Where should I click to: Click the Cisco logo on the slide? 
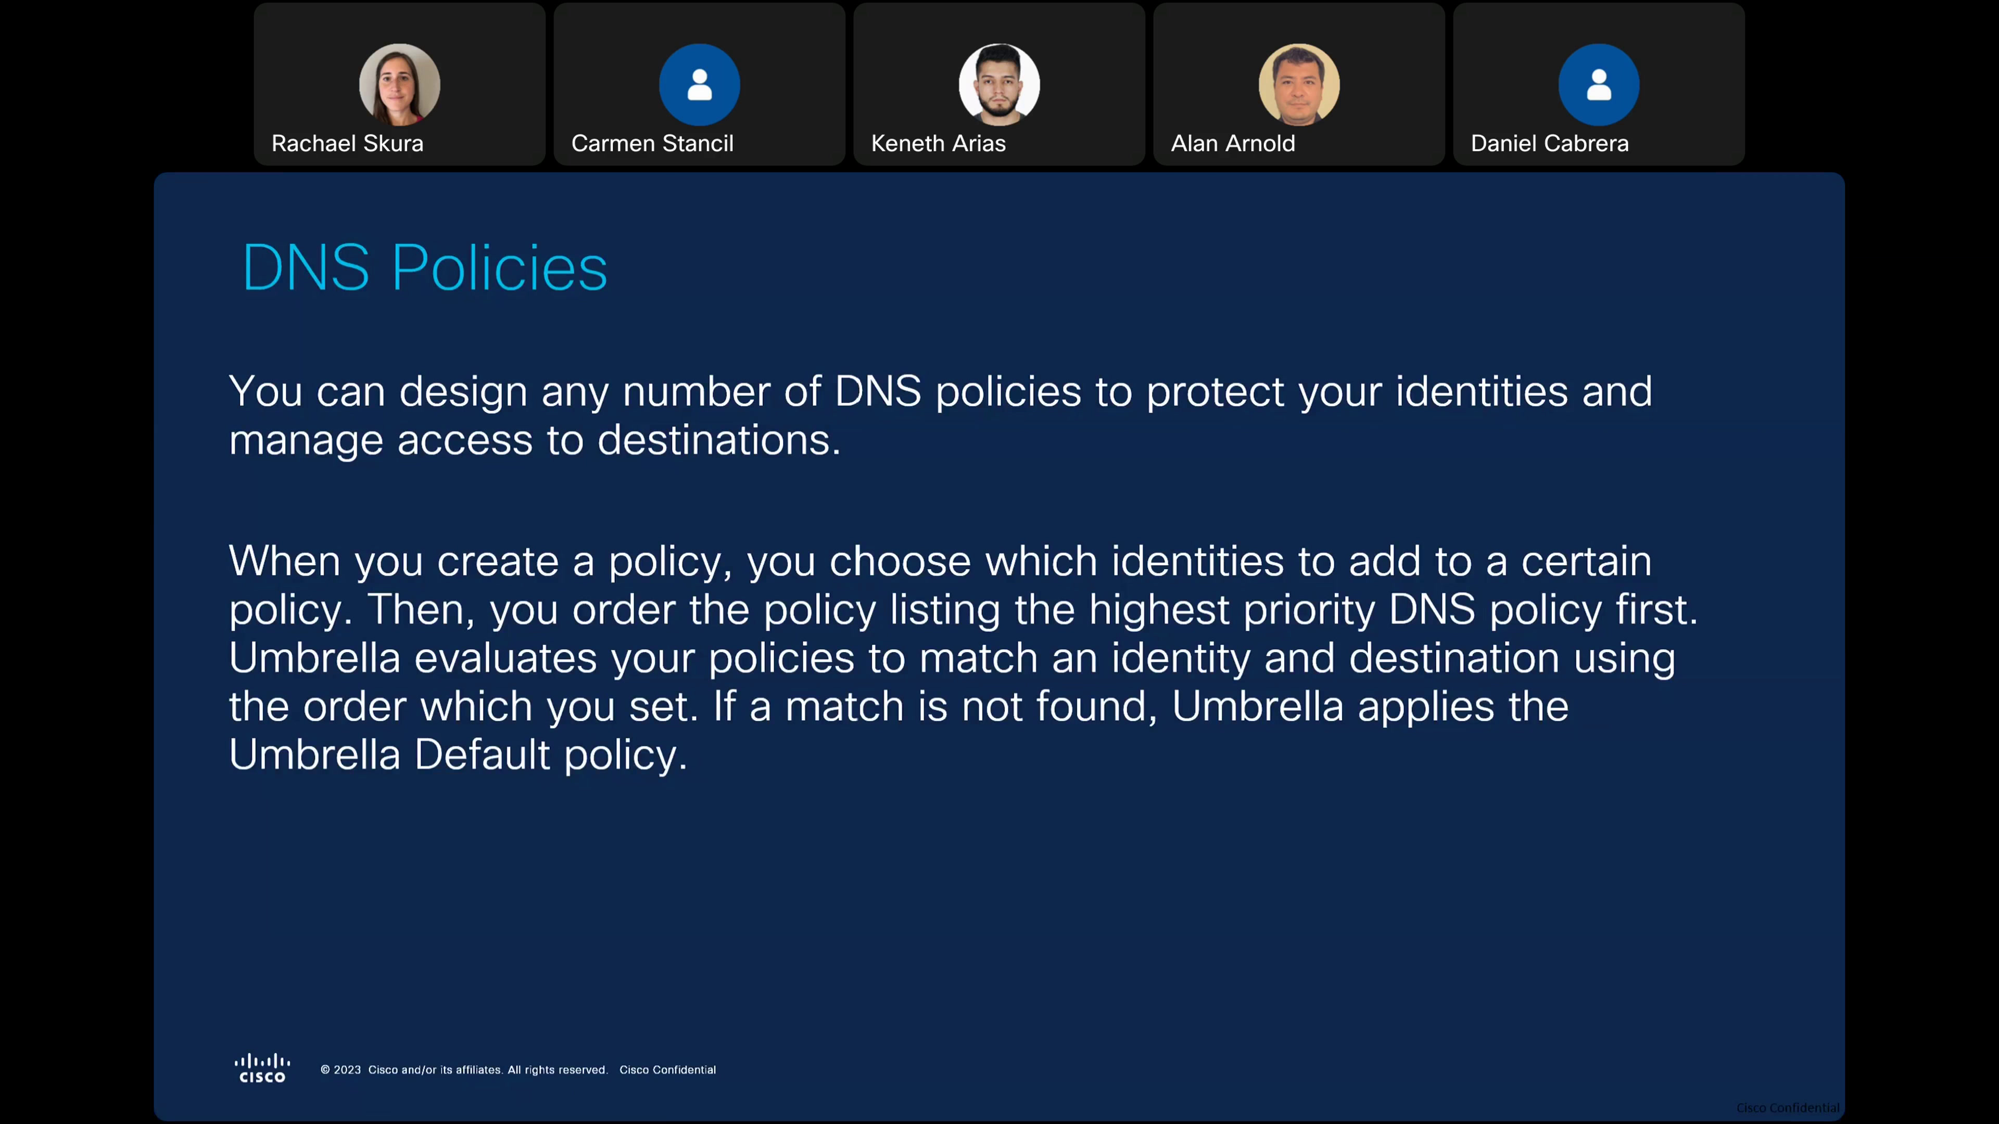(x=262, y=1068)
